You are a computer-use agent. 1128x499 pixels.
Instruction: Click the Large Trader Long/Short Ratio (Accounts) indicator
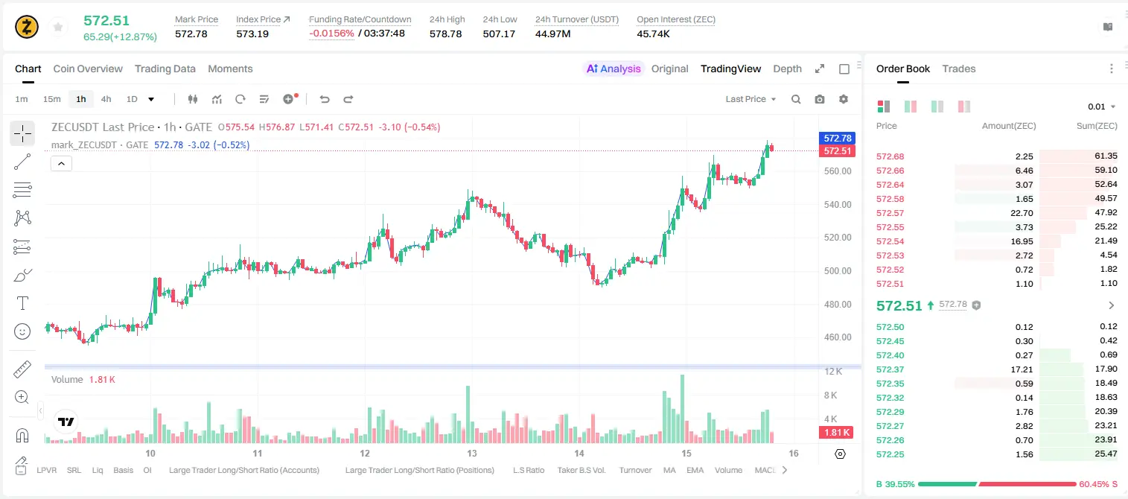244,470
